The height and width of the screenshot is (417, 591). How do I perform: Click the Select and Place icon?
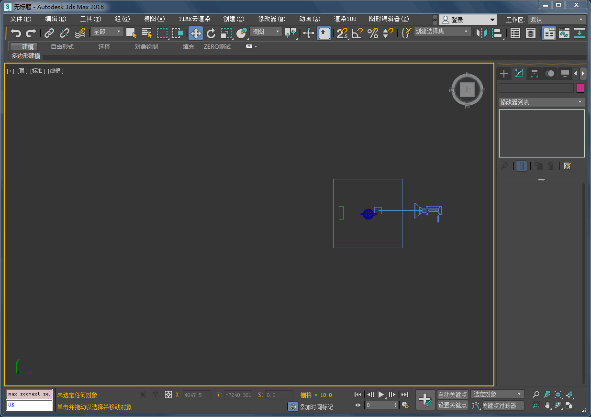tap(242, 33)
